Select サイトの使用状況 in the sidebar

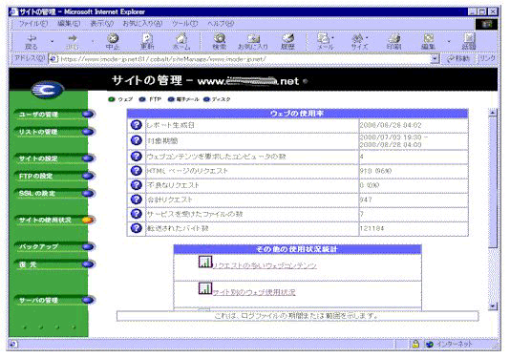[x=54, y=221]
